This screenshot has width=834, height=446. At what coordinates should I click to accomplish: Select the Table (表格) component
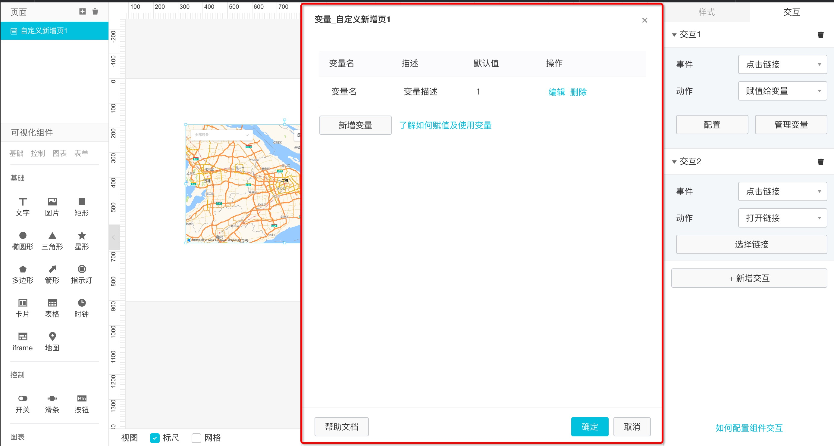coord(52,308)
